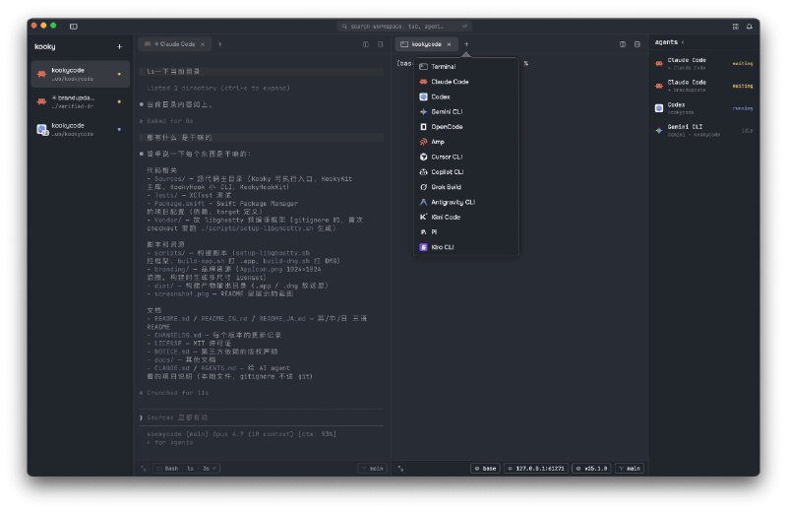
Task: Click the README.md line in the output
Action: point(257,319)
